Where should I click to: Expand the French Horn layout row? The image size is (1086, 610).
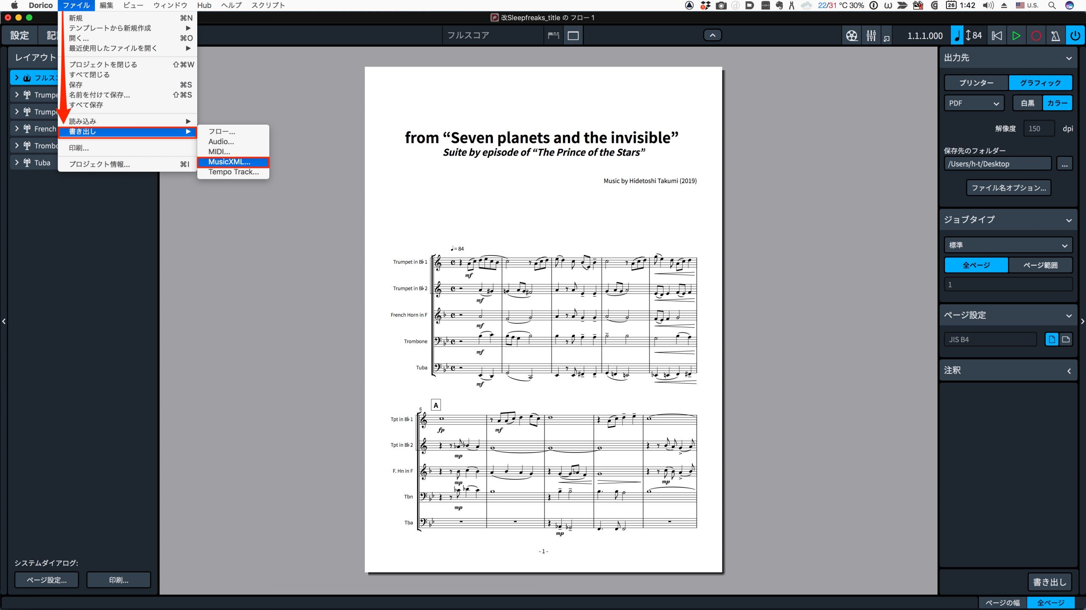click(x=17, y=128)
